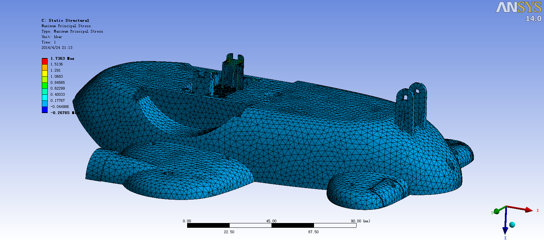Click the 'Unit: hbar' legend line
The height and width of the screenshot is (241, 544).
pyautogui.click(x=52, y=37)
